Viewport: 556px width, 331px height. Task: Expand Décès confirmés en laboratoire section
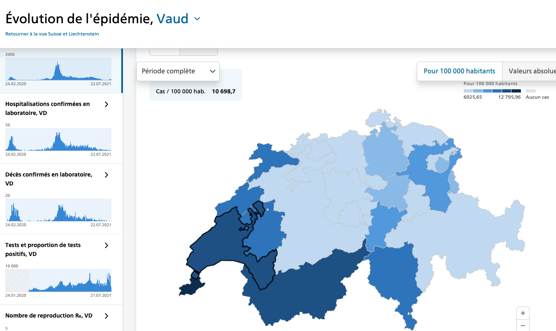[107, 175]
